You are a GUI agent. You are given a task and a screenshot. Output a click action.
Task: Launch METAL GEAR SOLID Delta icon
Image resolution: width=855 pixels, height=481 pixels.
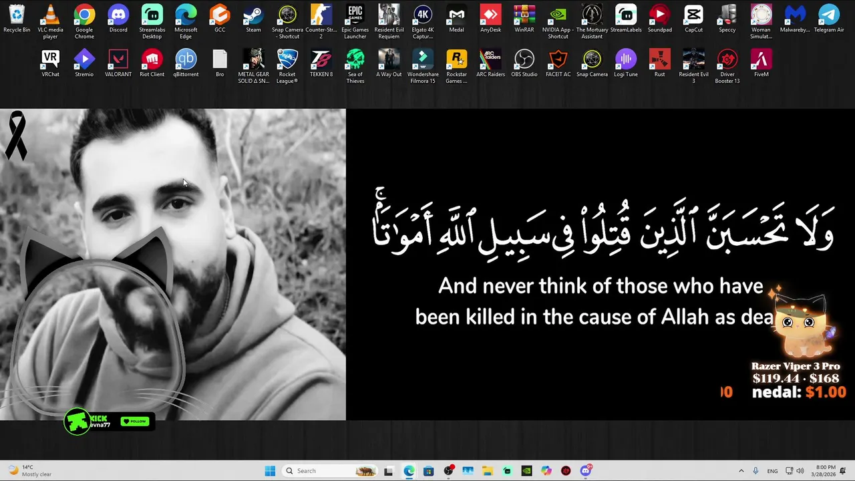[x=253, y=66]
